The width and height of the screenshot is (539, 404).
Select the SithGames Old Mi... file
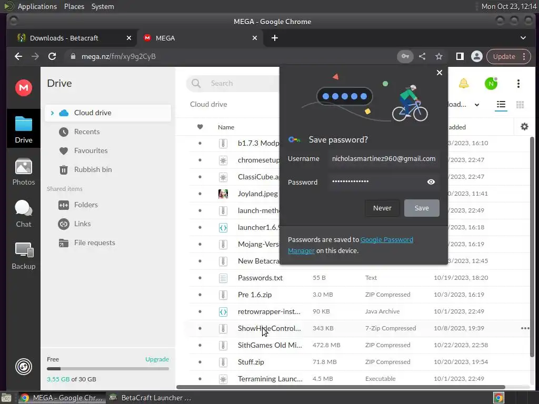point(358,345)
